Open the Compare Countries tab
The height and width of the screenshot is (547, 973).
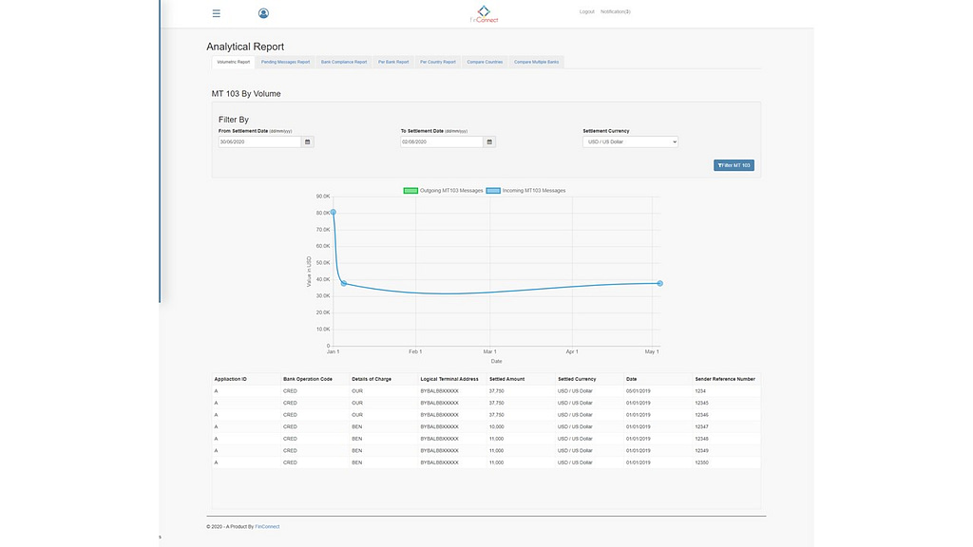click(x=485, y=62)
